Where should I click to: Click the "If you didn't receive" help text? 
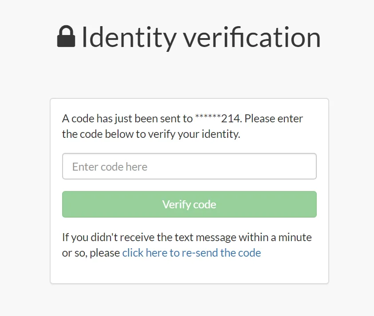(109, 238)
